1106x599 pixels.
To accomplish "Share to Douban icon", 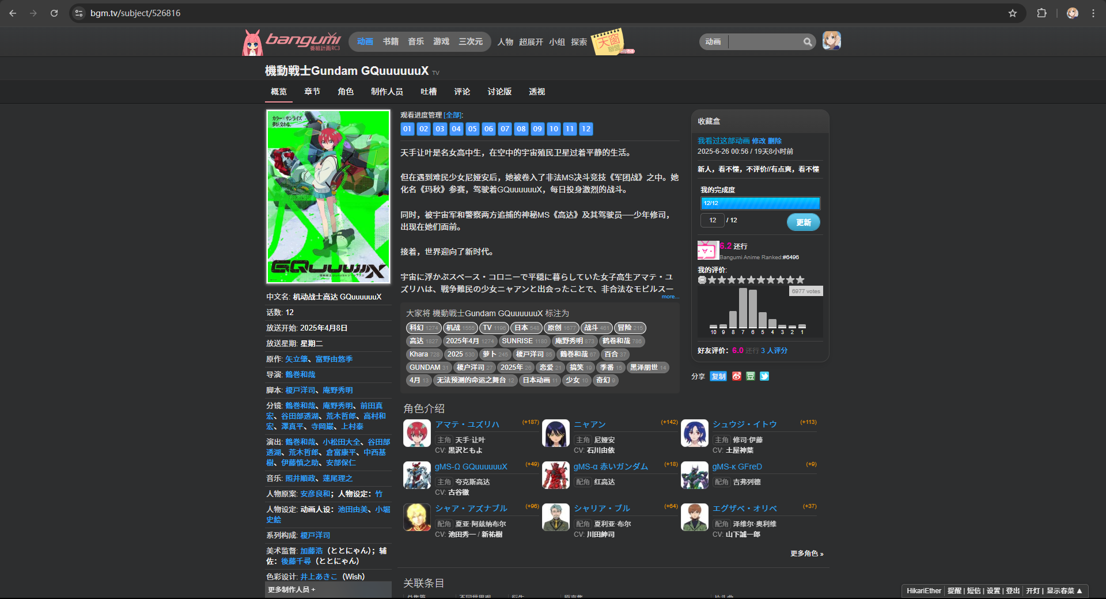I will [751, 376].
